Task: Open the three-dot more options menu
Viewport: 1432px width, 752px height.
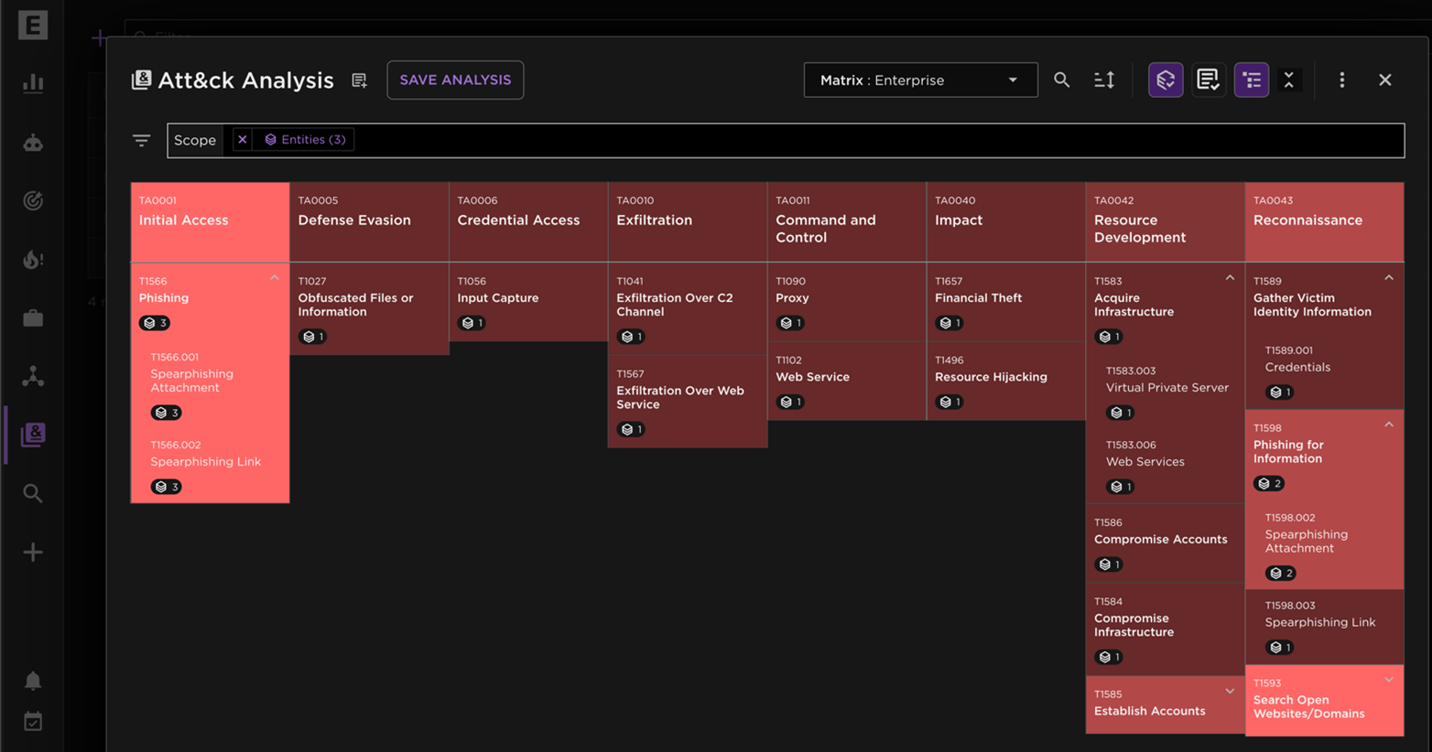Action: coord(1341,81)
